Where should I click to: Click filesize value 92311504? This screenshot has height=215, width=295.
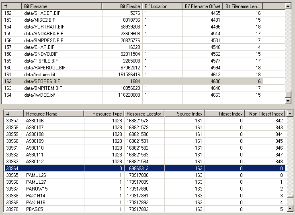pos(130,54)
